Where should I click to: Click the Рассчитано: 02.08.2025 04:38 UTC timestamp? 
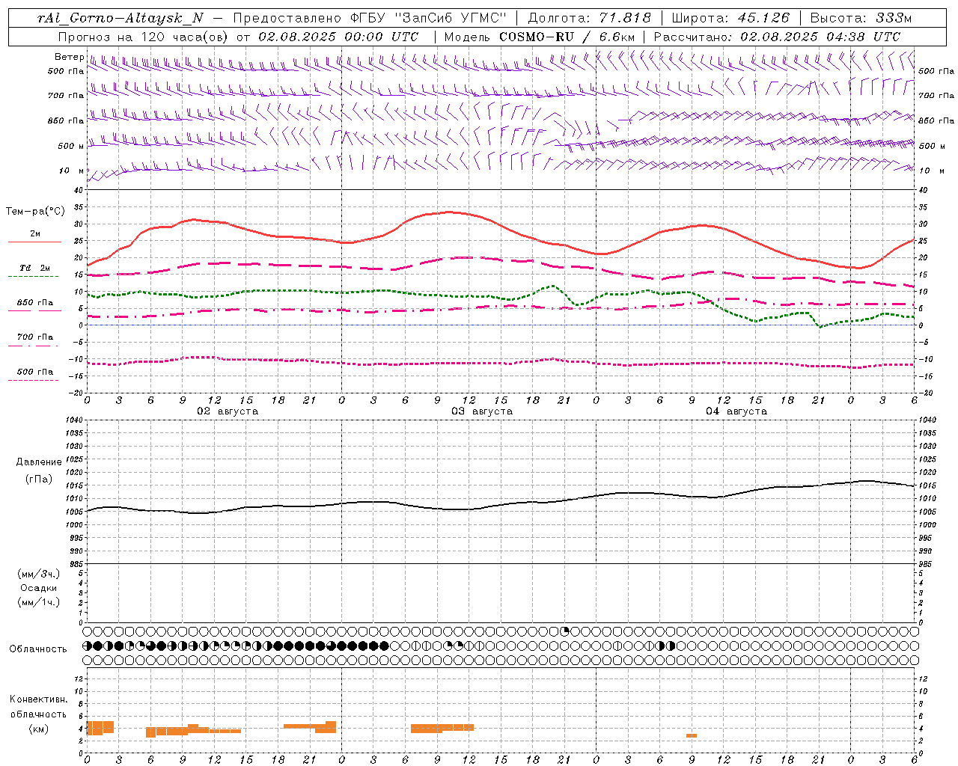[778, 36]
